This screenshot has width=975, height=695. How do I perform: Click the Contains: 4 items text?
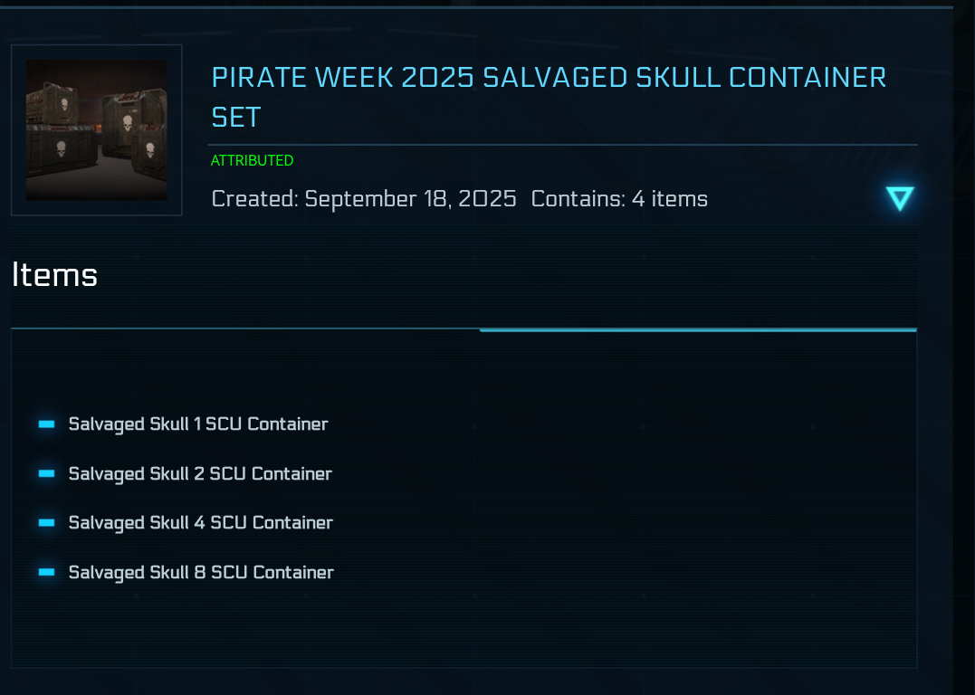[619, 199]
